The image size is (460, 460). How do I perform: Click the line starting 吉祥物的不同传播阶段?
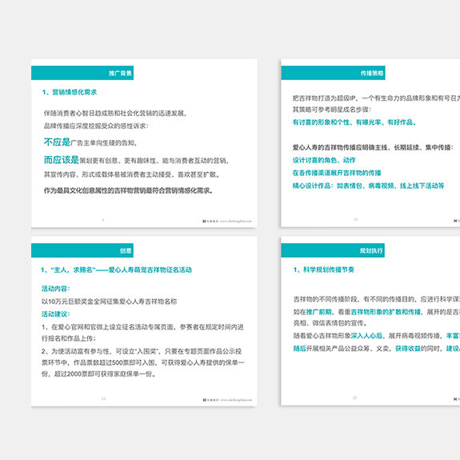377,299
